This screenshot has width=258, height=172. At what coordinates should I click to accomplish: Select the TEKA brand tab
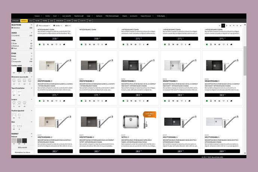coord(90,21)
